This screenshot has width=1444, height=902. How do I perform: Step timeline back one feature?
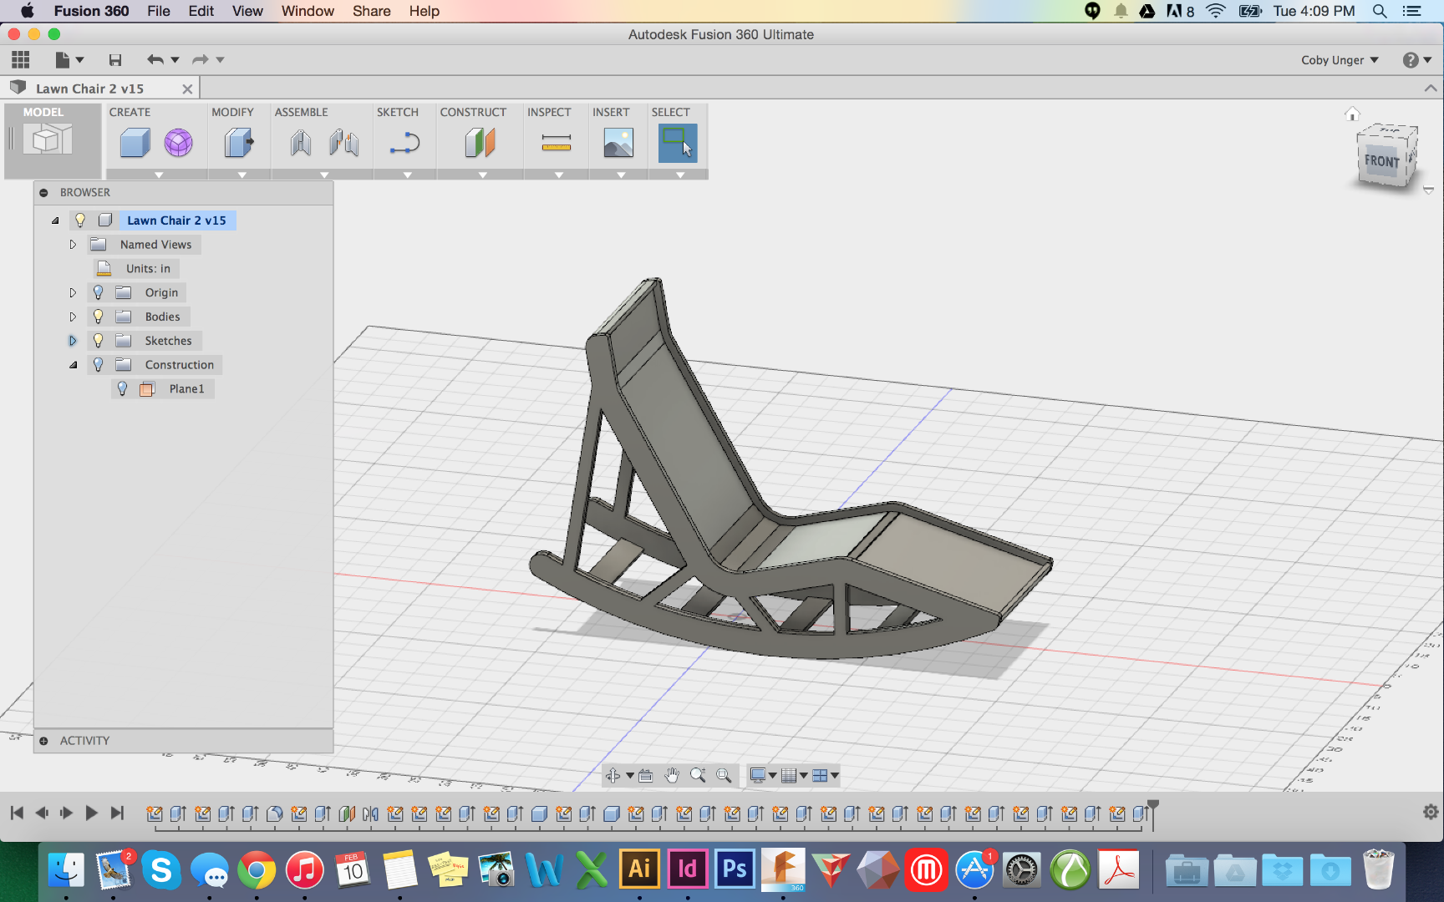pyautogui.click(x=42, y=813)
